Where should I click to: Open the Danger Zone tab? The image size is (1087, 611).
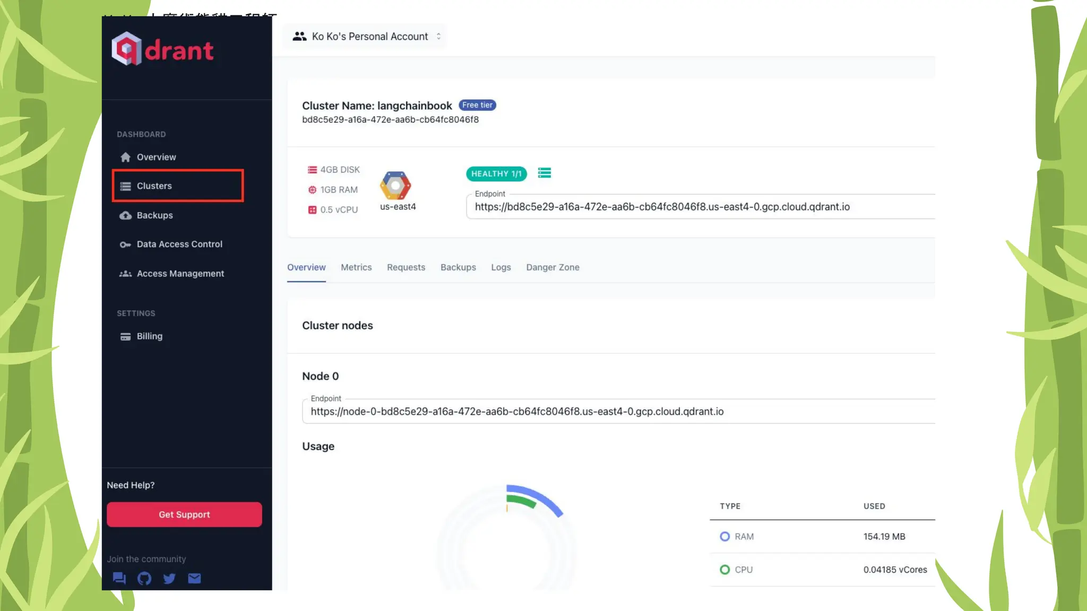tap(553, 267)
